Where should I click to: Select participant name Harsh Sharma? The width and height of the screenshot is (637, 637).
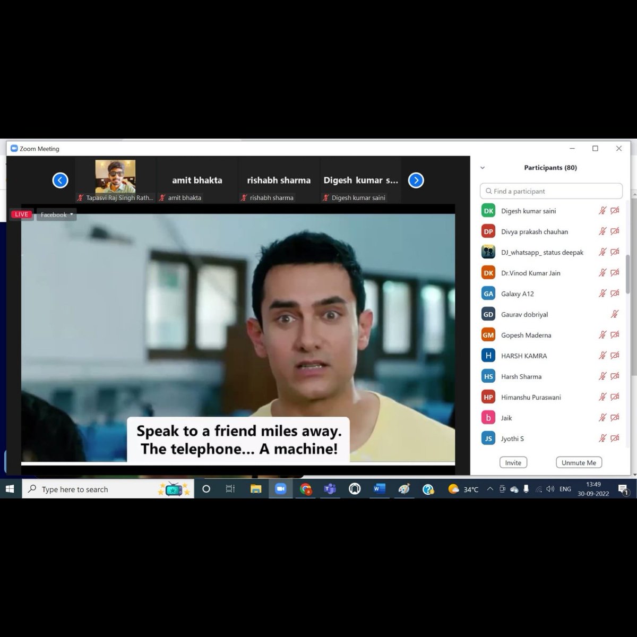521,376
